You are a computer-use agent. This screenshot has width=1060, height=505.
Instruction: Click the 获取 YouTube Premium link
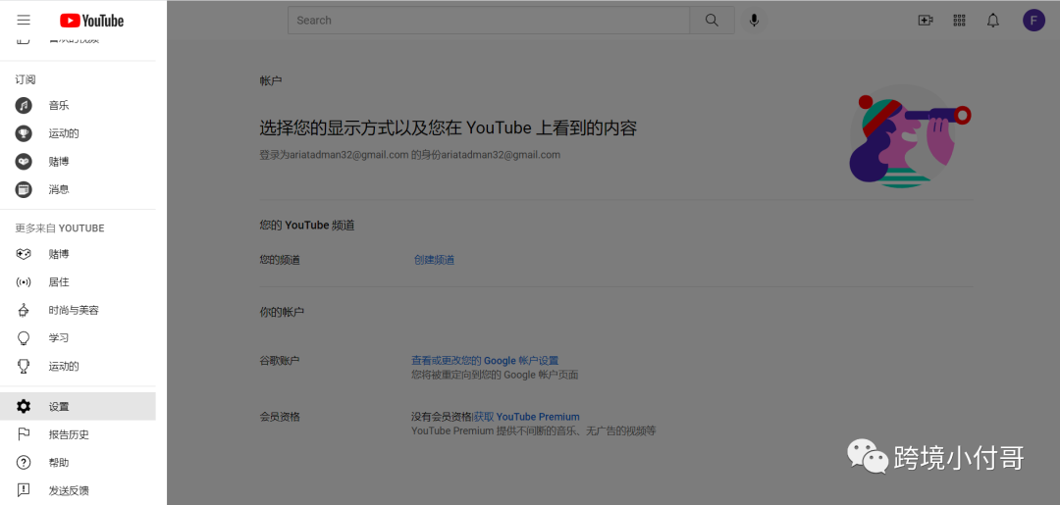pos(527,417)
